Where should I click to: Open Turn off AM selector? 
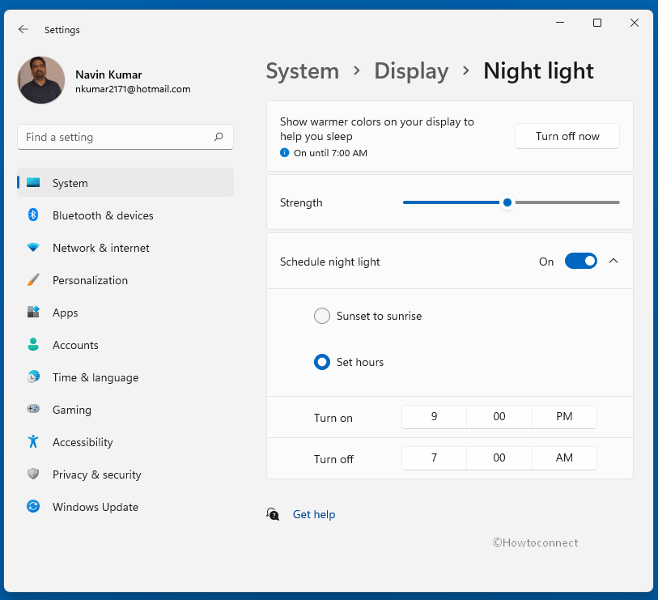coord(564,457)
